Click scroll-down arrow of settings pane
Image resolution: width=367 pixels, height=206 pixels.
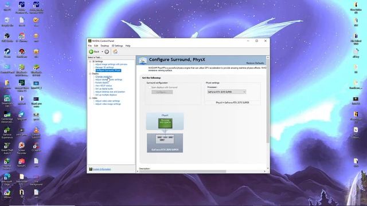[x=268, y=168]
